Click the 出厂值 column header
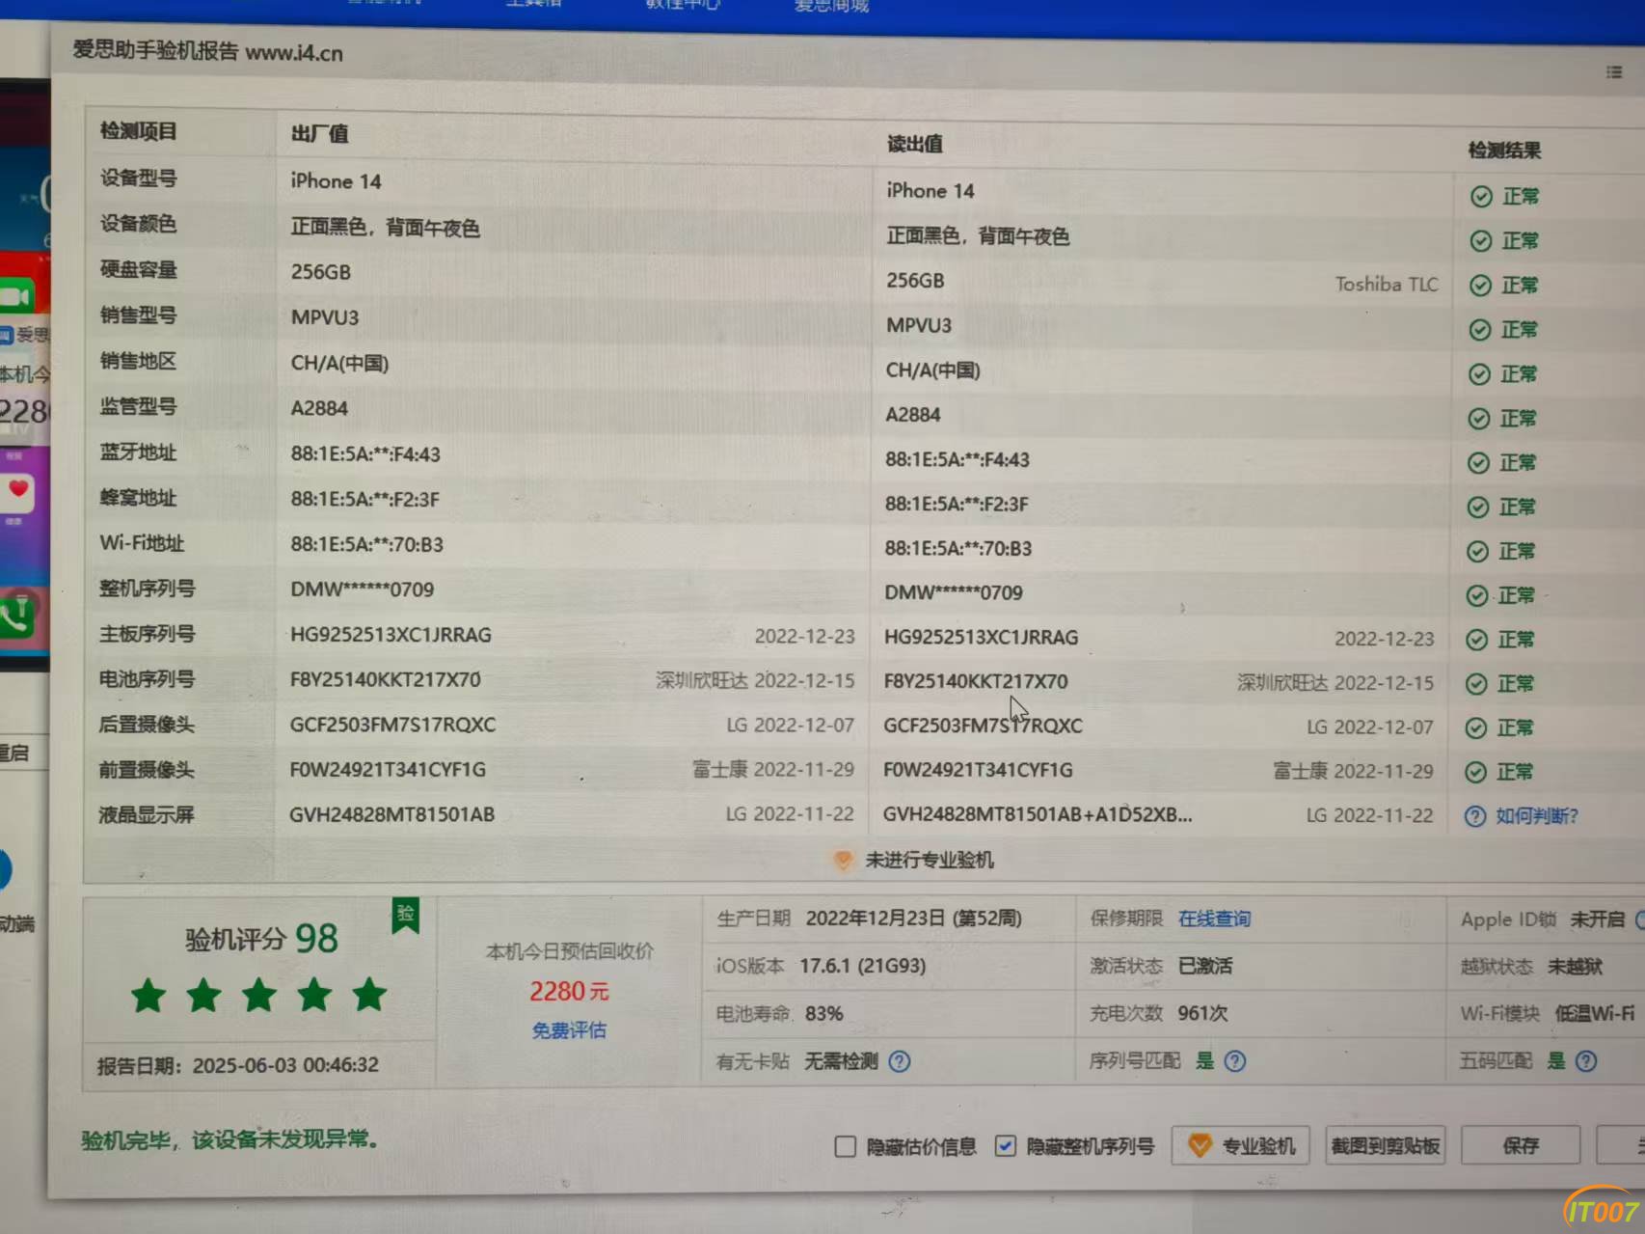Image resolution: width=1645 pixels, height=1234 pixels. coord(320,134)
